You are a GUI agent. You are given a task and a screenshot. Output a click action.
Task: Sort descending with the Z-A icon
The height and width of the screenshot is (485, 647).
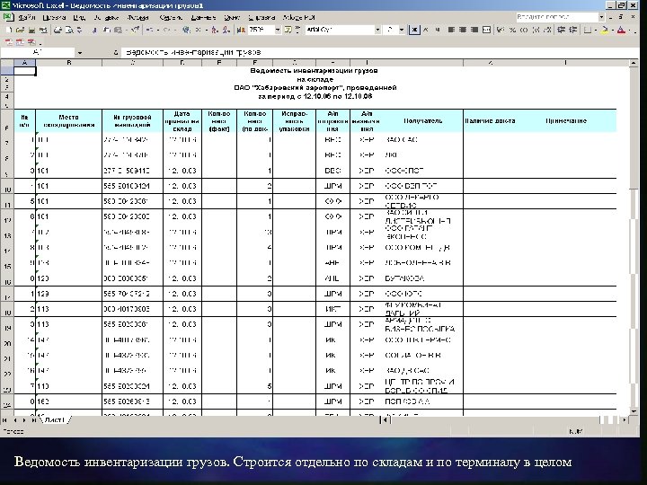pos(226,30)
